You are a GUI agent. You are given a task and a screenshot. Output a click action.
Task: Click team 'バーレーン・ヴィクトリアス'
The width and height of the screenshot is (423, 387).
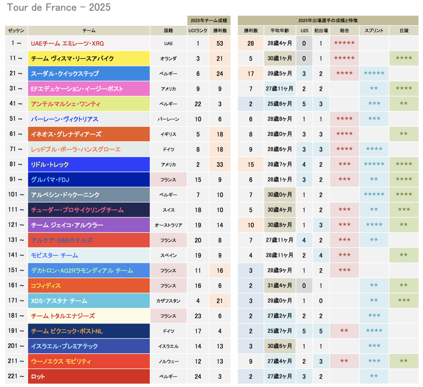point(89,119)
